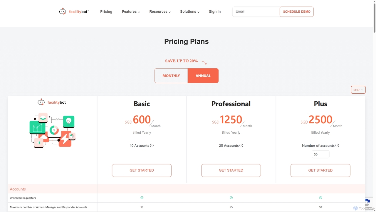Click Professional plan Unlimited Requestors checkmark

pyautogui.click(x=231, y=198)
